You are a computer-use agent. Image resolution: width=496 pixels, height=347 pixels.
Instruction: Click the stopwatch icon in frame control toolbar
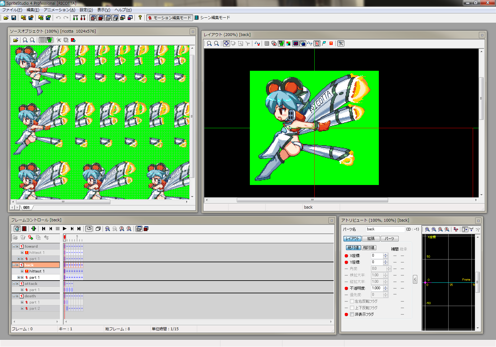pos(17,229)
